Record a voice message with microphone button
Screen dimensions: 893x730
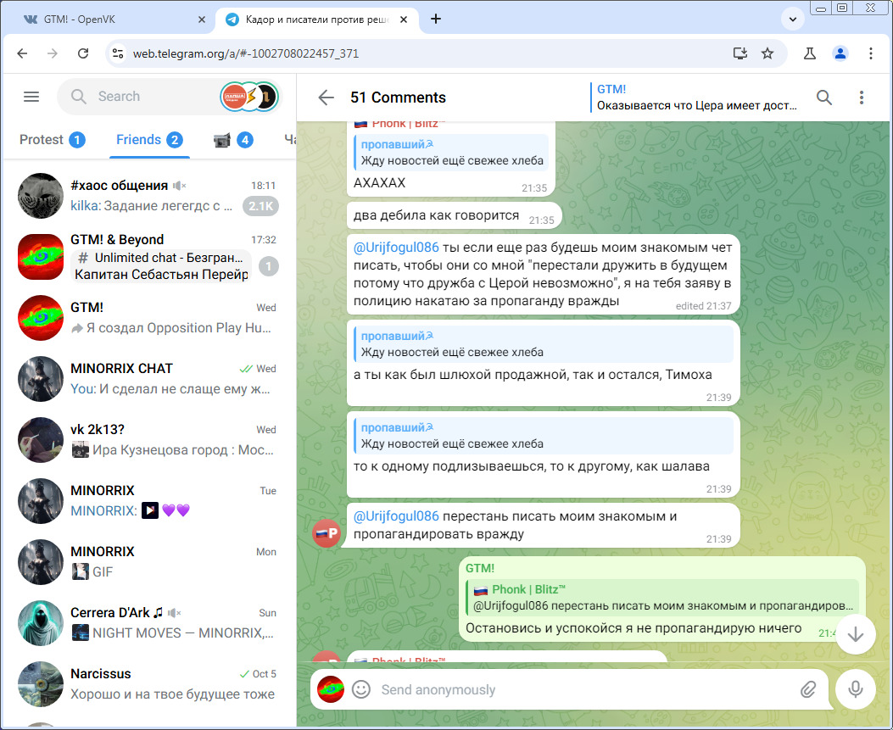point(855,689)
